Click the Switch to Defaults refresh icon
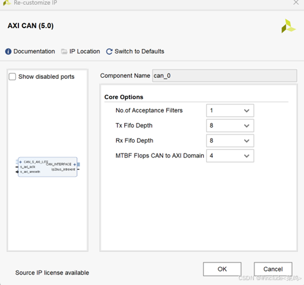Screen dimensions: 304x285 coord(109,51)
